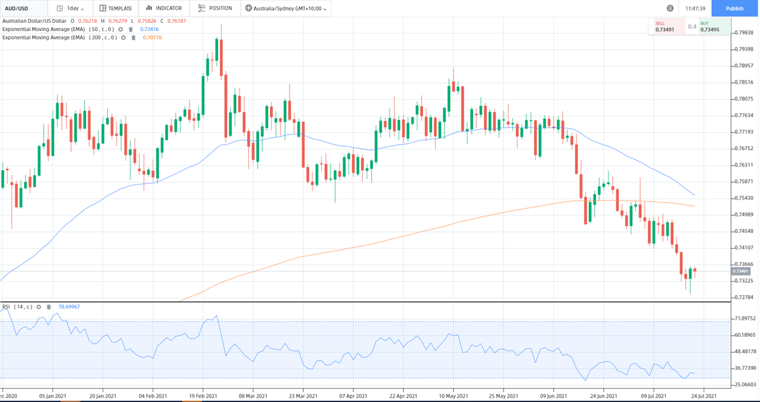Screen dimensions: 760x402
Task: Open settings gear for EMA 50 indicator
Action: coord(120,29)
